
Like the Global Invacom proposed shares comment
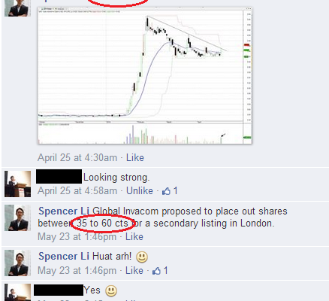(x=134, y=236)
